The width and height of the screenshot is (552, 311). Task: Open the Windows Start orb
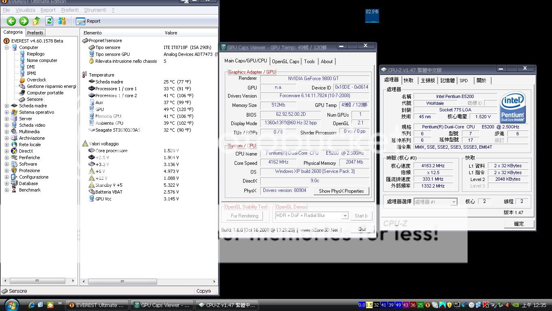pos(12,305)
